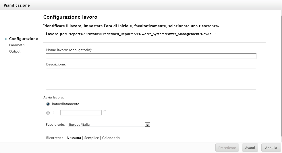
Task: Select the Immediatamente radio button
Action: tap(48, 104)
